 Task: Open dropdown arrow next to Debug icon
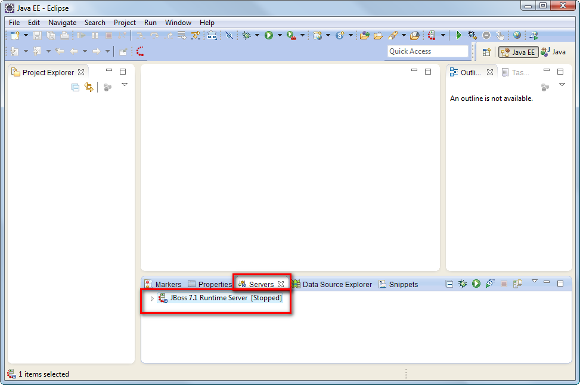[257, 35]
